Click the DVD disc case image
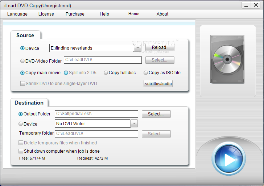Viewport: 264px width, 186px height. coord(227,59)
